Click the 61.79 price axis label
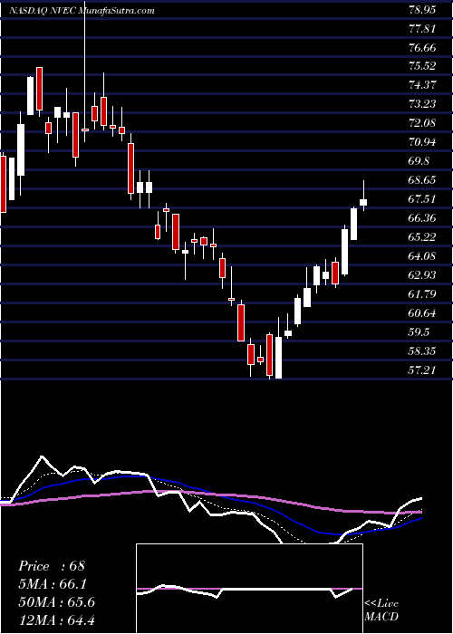 coord(422,294)
